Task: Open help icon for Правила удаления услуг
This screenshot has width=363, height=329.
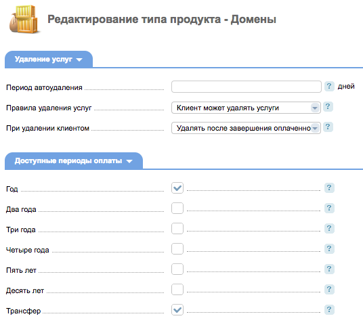Action: [x=328, y=107]
